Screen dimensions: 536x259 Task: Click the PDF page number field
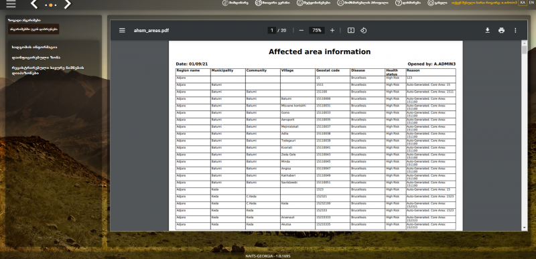(272, 30)
